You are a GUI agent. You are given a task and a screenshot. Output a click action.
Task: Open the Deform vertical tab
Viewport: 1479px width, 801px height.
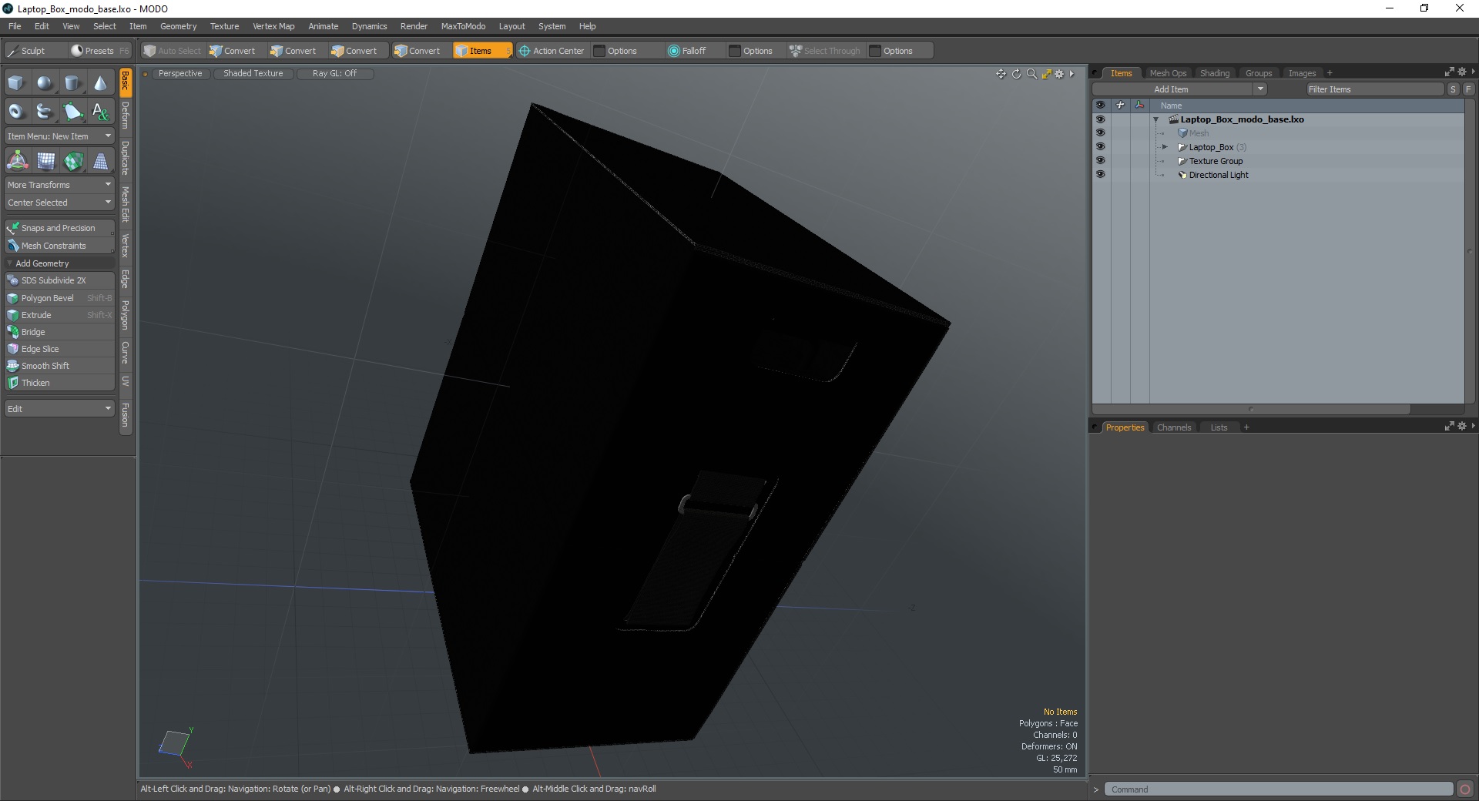[126, 115]
